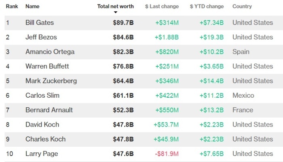Open Mark Zuckerberg's entry
The image size is (283, 162).
(x=51, y=81)
